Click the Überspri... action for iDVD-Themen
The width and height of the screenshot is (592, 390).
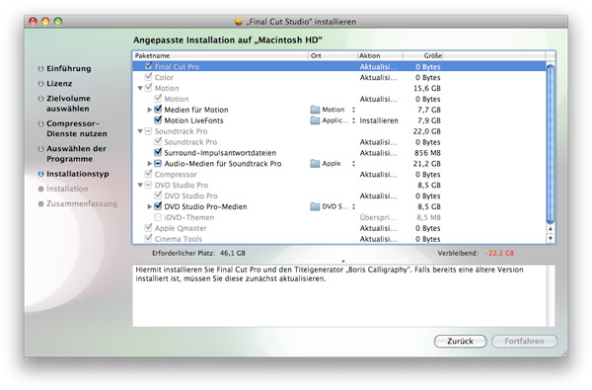point(378,217)
